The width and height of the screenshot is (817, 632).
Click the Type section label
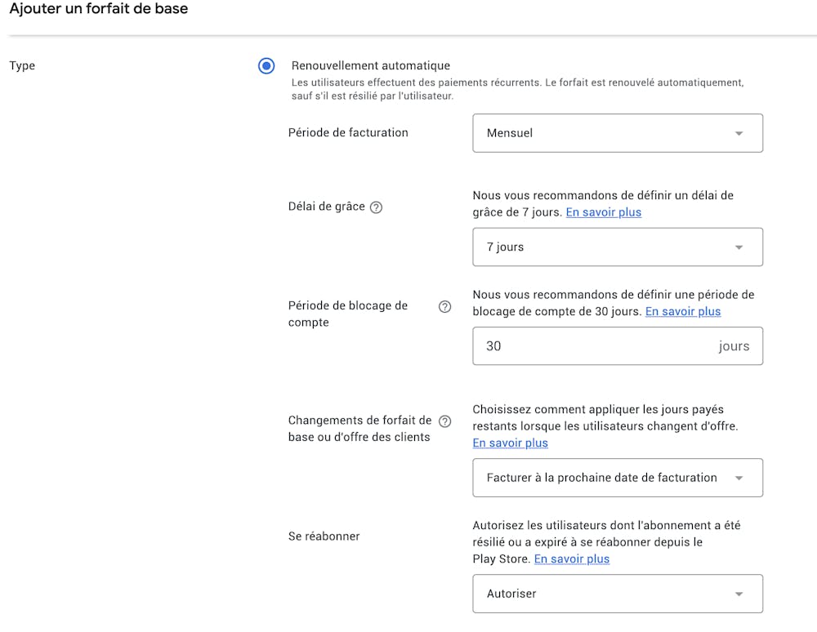22,65
